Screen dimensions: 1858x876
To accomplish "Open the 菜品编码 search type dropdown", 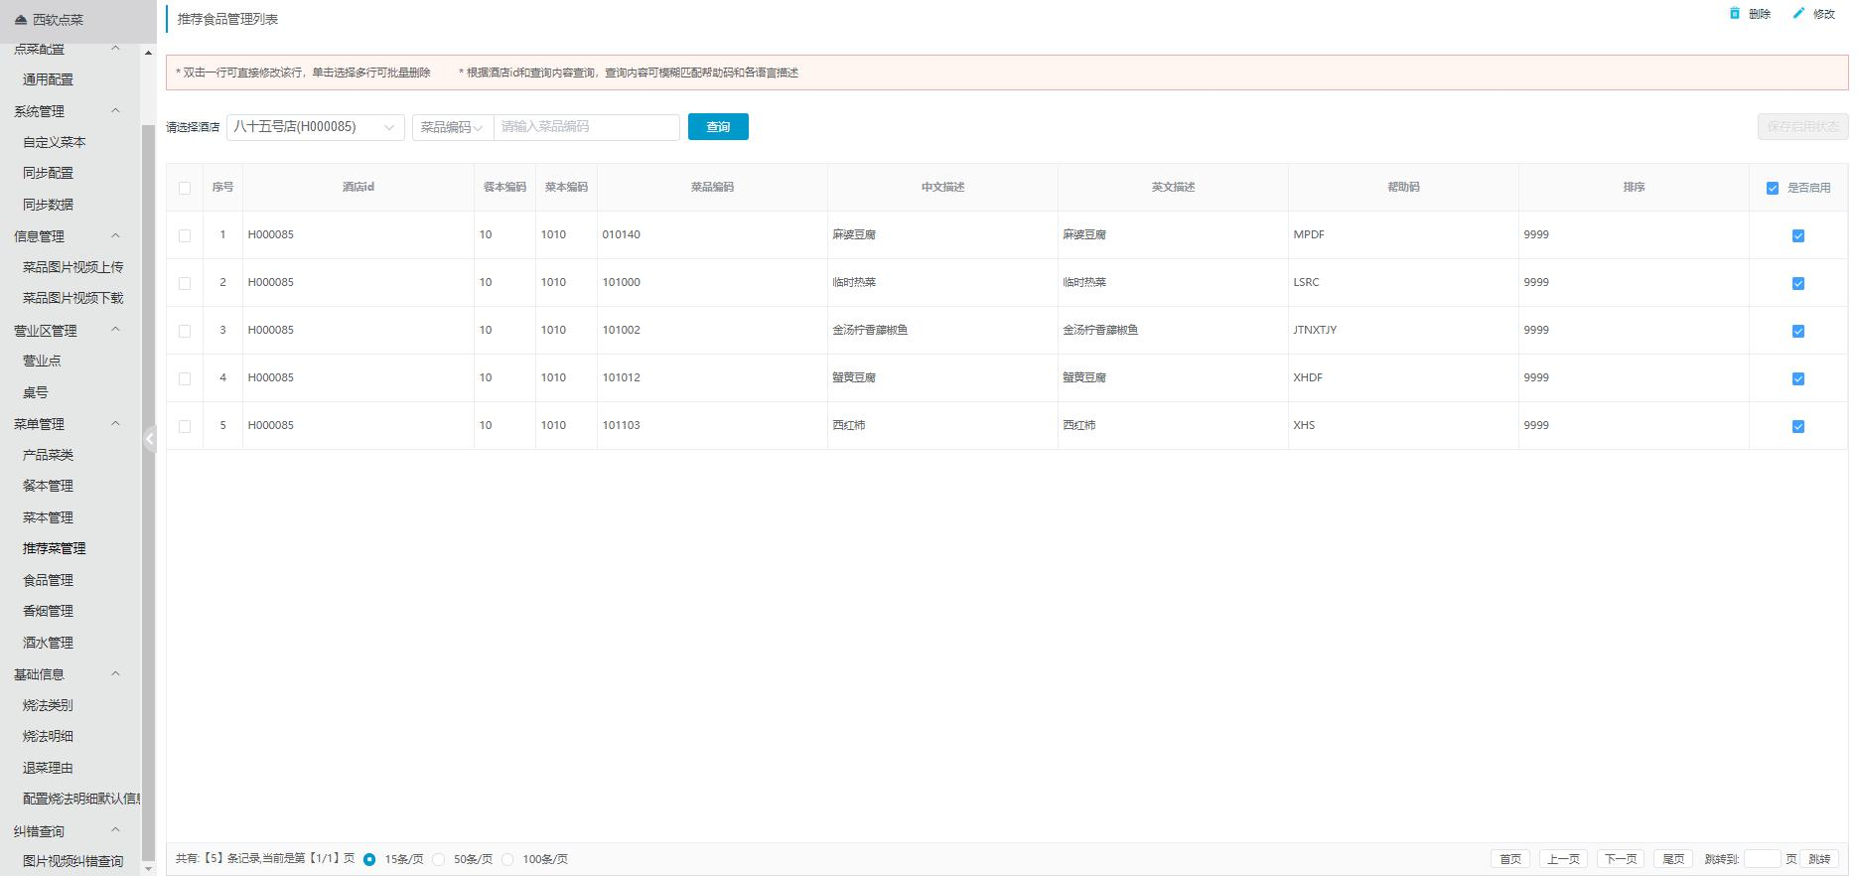I will [x=452, y=127].
